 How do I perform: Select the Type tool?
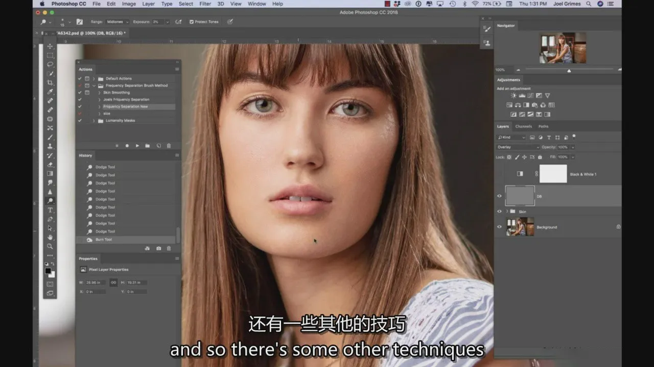pyautogui.click(x=50, y=210)
